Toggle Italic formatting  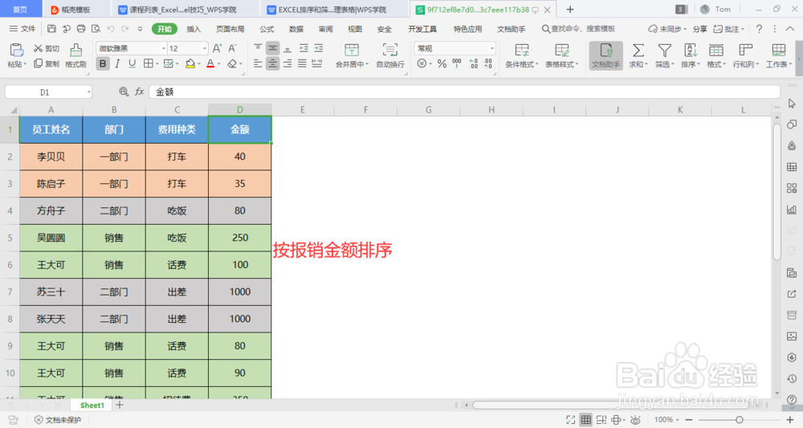(117, 63)
